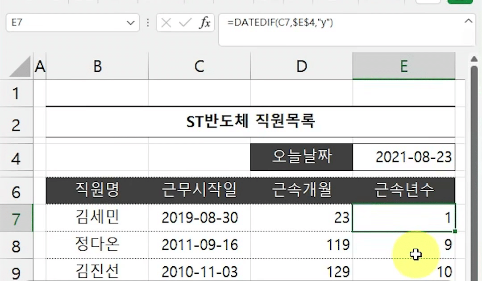Viewport: 482px width, 281px height.
Task: Click the 근속년수 header cell
Action: 404,190
